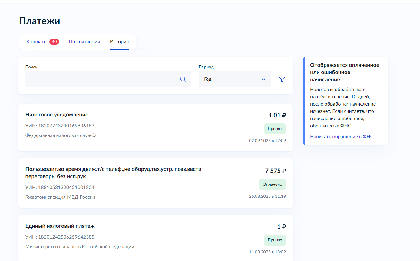Viewport: 420px width, 261px height.
Task: Click the Оплачено status badge
Action: pos(272,184)
